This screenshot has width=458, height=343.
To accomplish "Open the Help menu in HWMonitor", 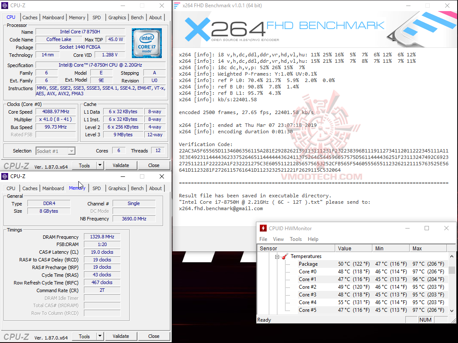I will (x=313, y=239).
